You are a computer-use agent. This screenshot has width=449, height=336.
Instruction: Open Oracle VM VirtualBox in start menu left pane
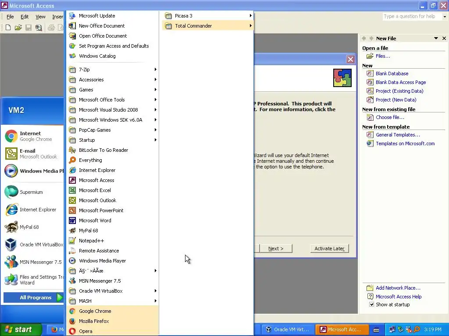33,245
